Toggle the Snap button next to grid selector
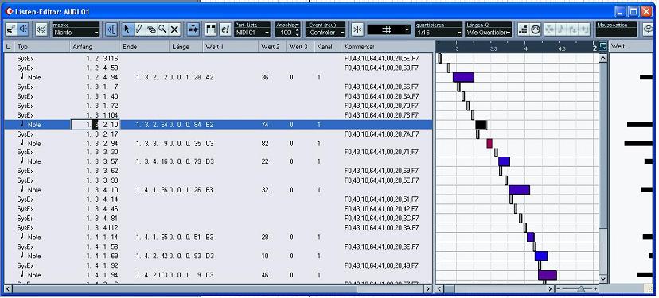Image resolution: width=659 pixels, height=298 pixels. pos(357,29)
